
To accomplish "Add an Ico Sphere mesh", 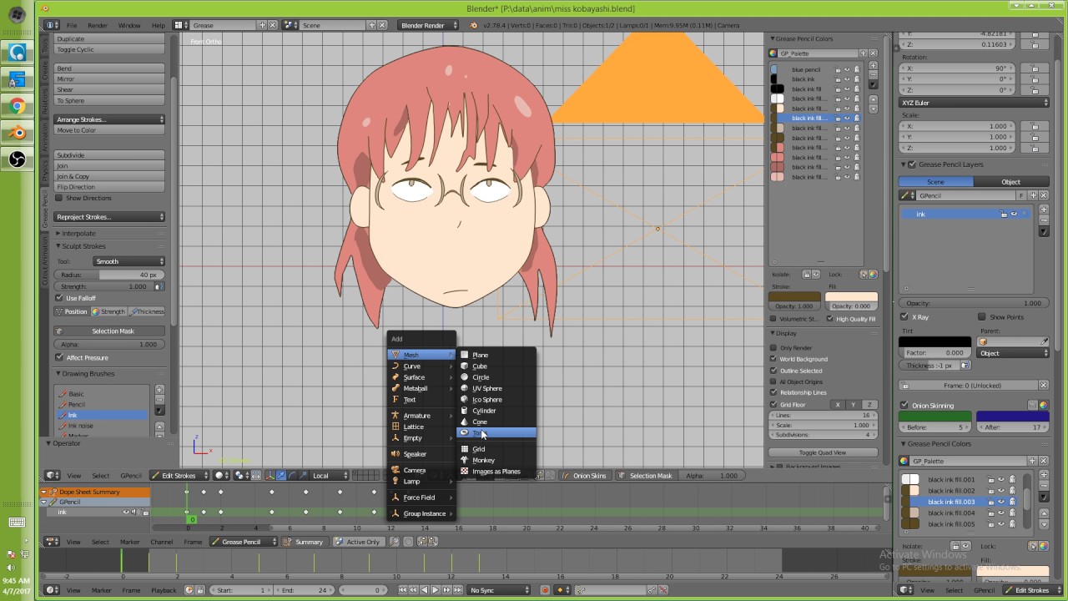I will coord(497,399).
